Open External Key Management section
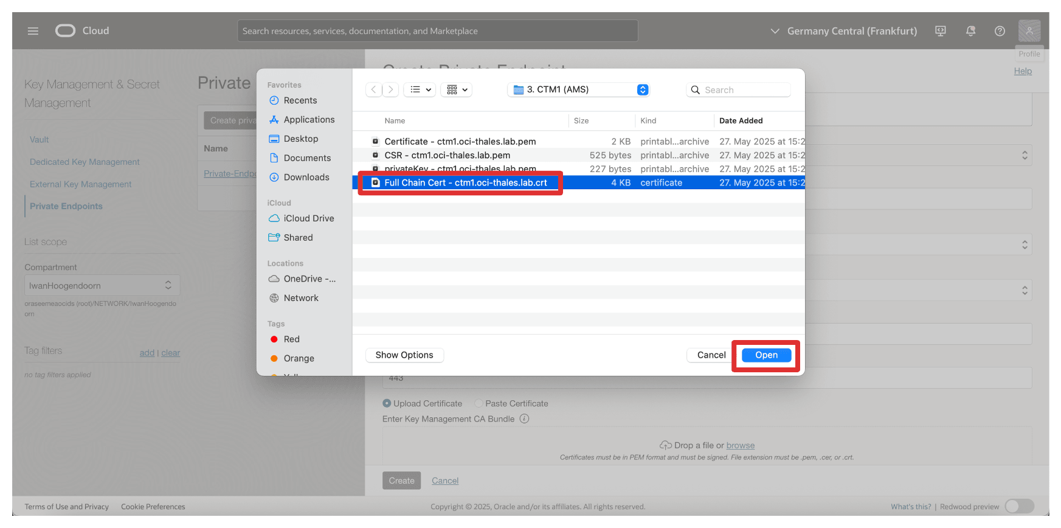1061x528 pixels. point(80,184)
